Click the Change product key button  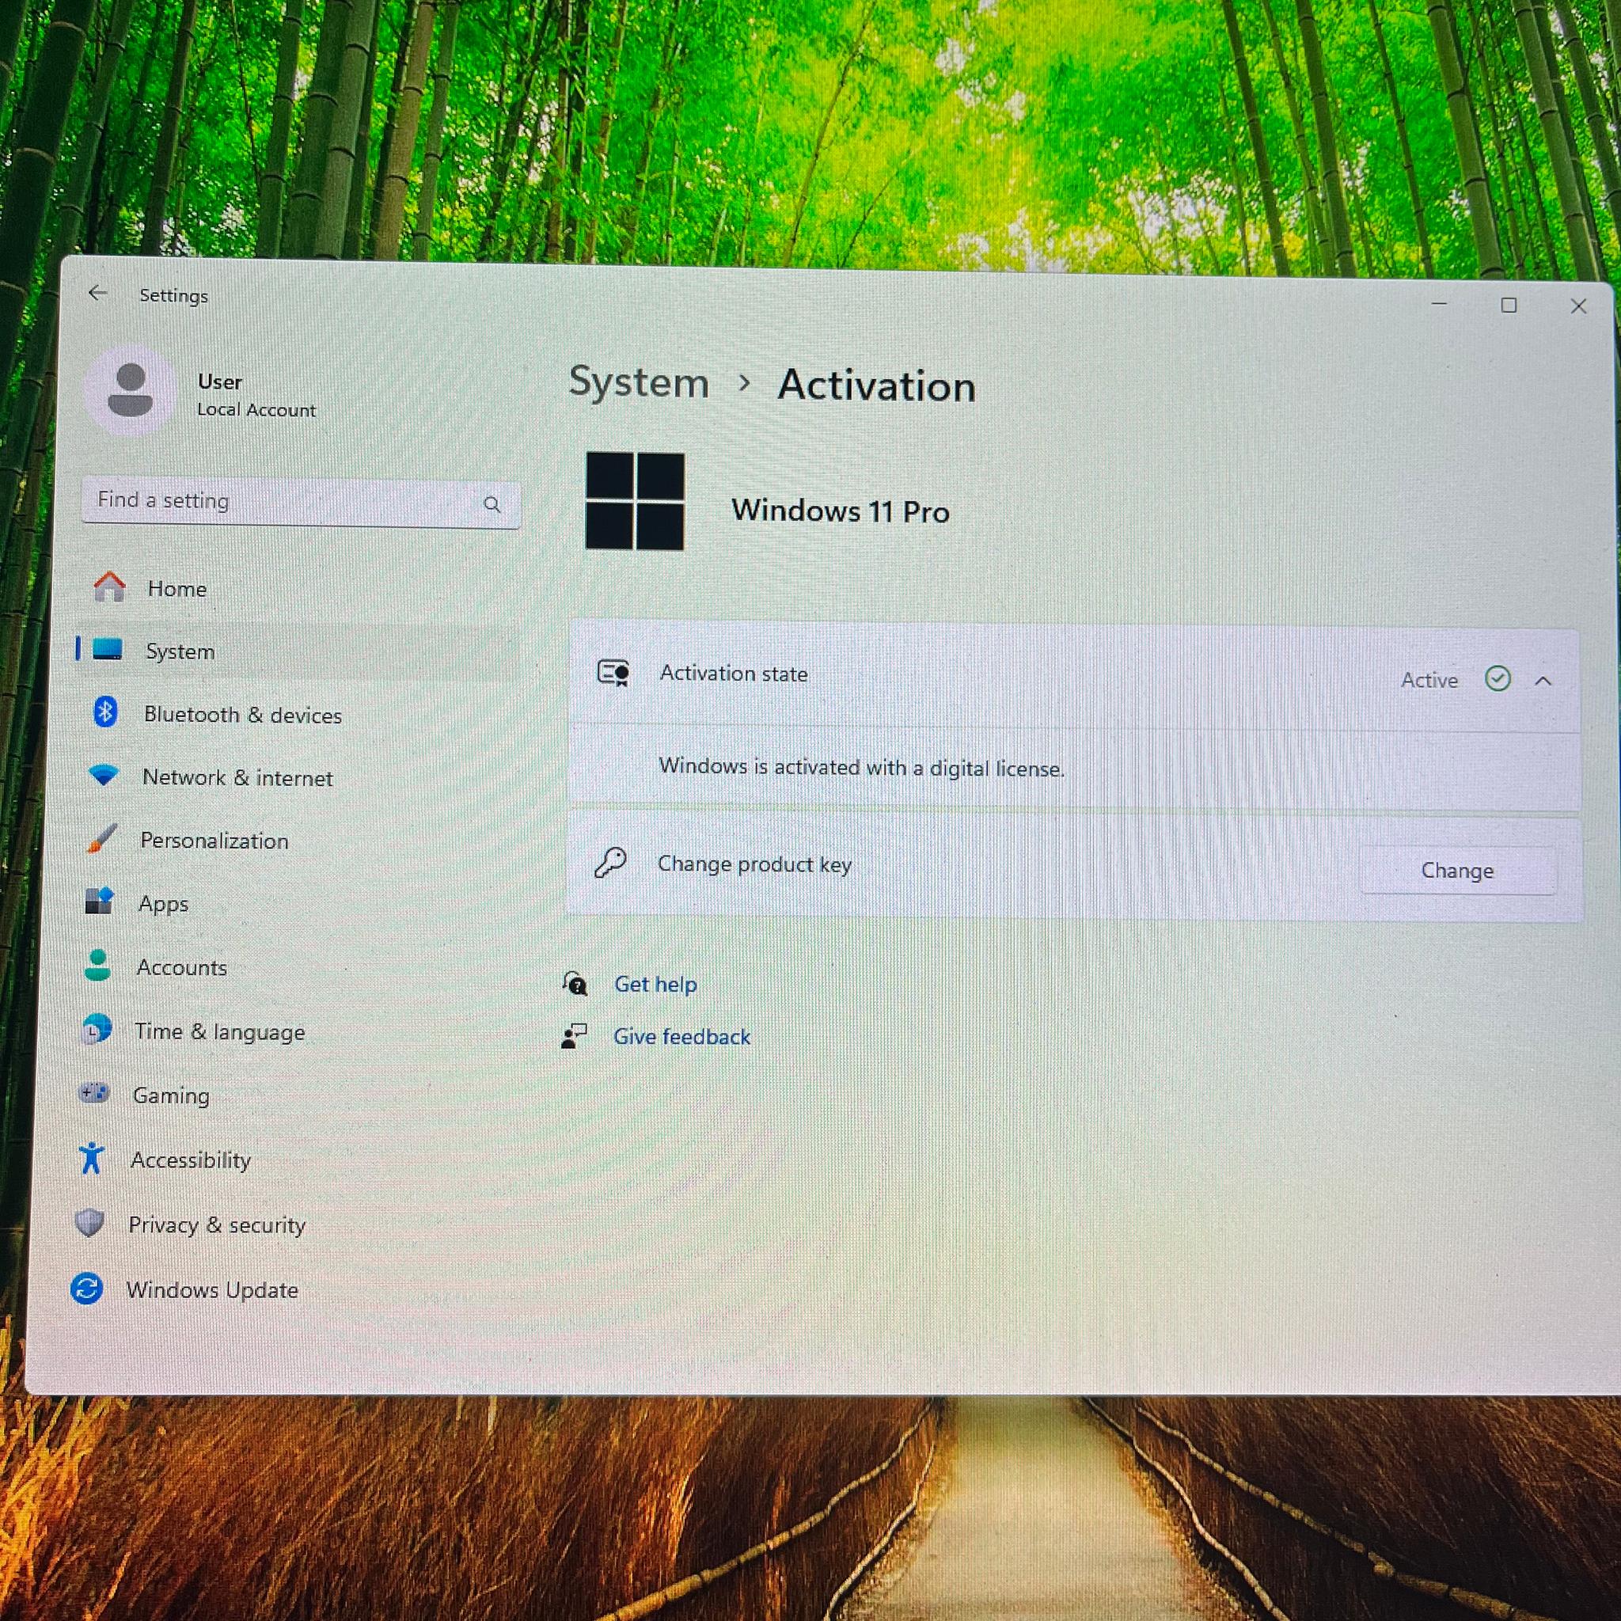pyautogui.click(x=1457, y=870)
